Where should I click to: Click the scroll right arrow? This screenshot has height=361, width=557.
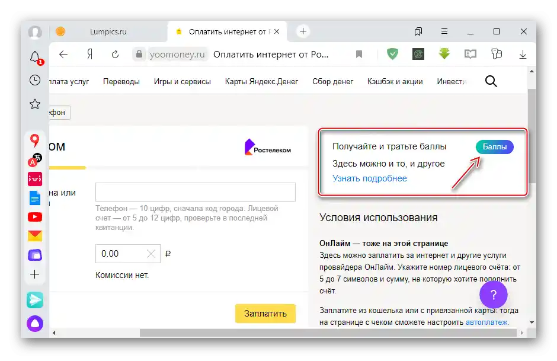click(x=522, y=333)
